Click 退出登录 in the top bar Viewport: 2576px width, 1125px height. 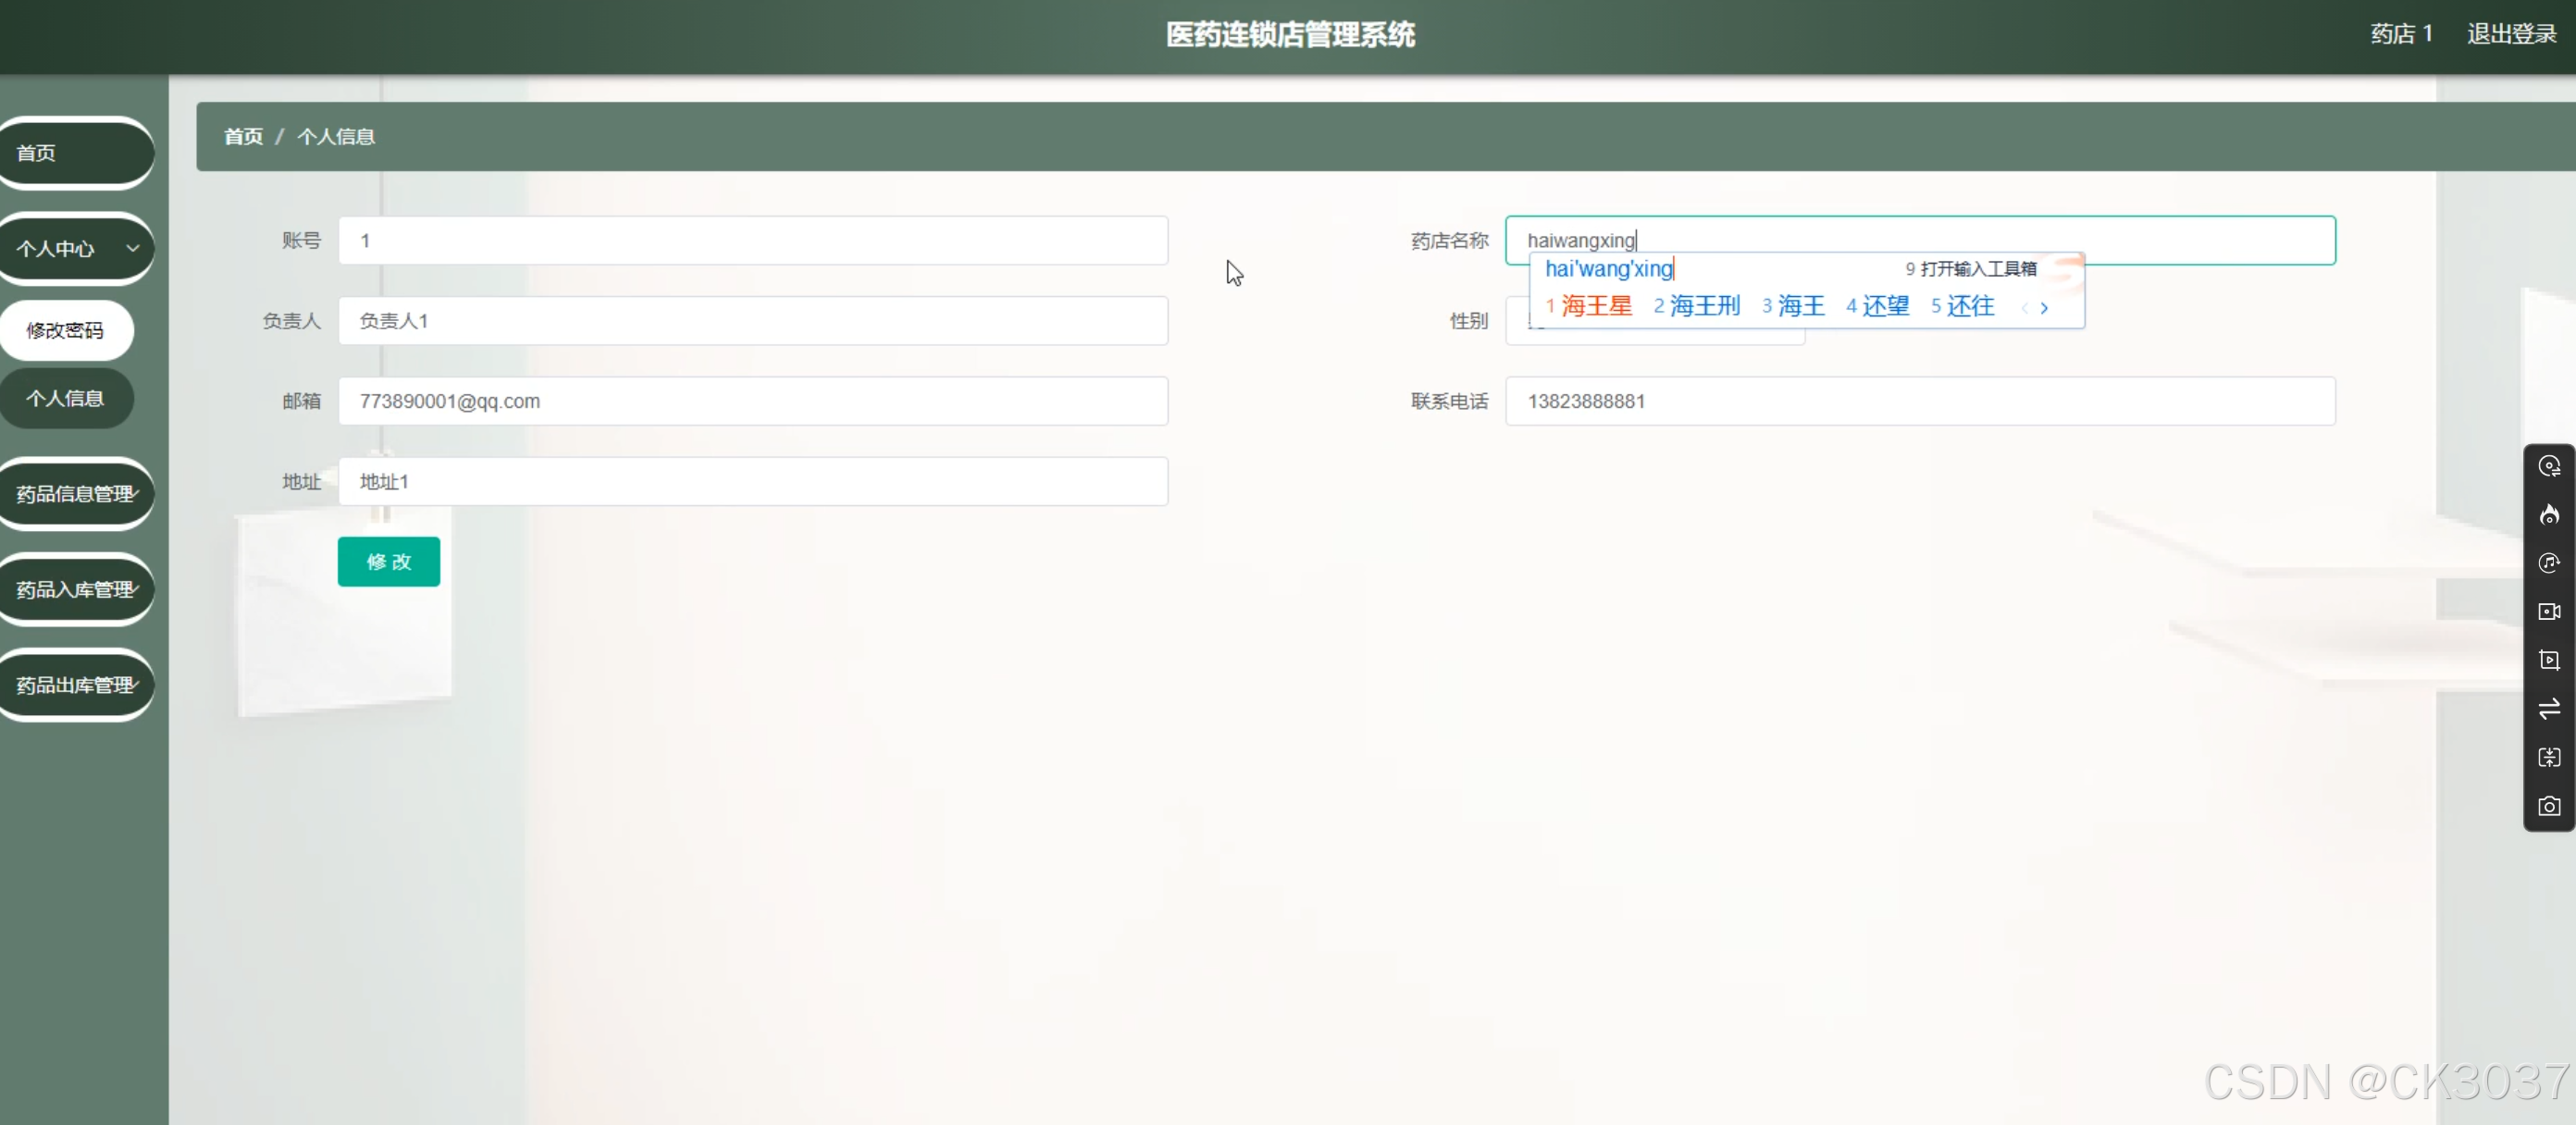click(x=2511, y=33)
